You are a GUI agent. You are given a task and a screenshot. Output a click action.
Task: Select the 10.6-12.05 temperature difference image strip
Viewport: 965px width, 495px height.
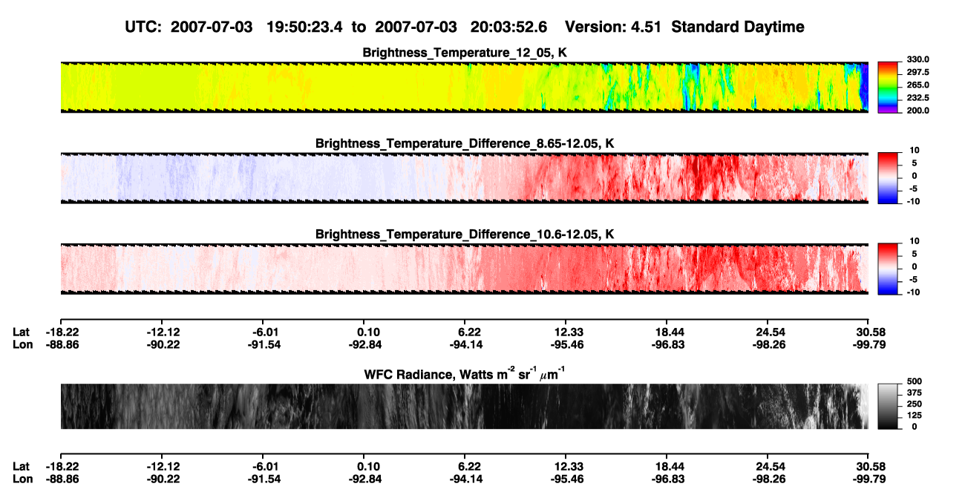point(464,269)
